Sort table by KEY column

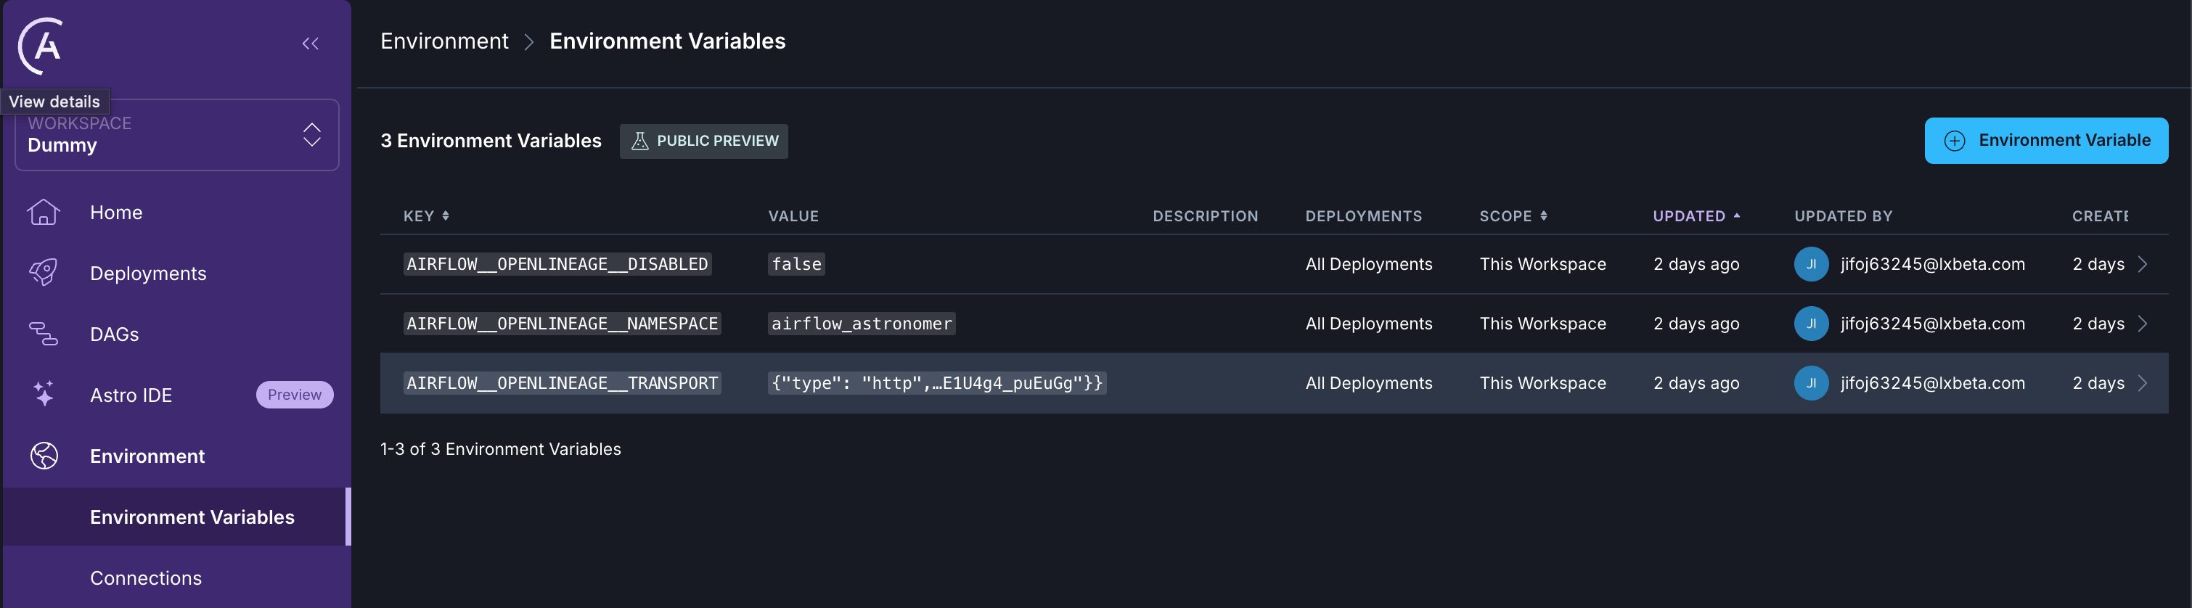(426, 216)
